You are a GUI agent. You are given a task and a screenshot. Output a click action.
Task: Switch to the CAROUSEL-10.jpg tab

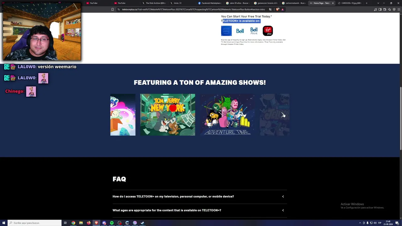[350, 3]
